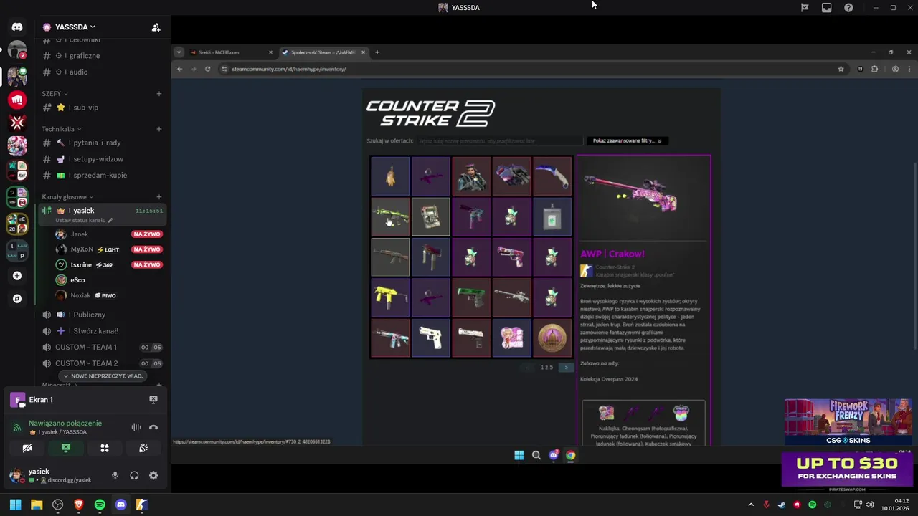Switch to Społeczność Steam tab
Viewport: 918px width, 516px height.
pos(323,52)
